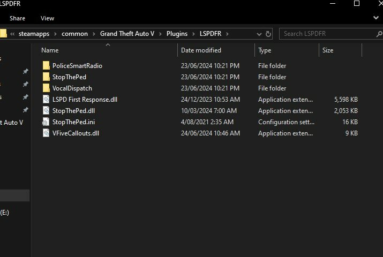This screenshot has width=383, height=257.
Task: Select the StopThePed folder icon
Action: 47,77
